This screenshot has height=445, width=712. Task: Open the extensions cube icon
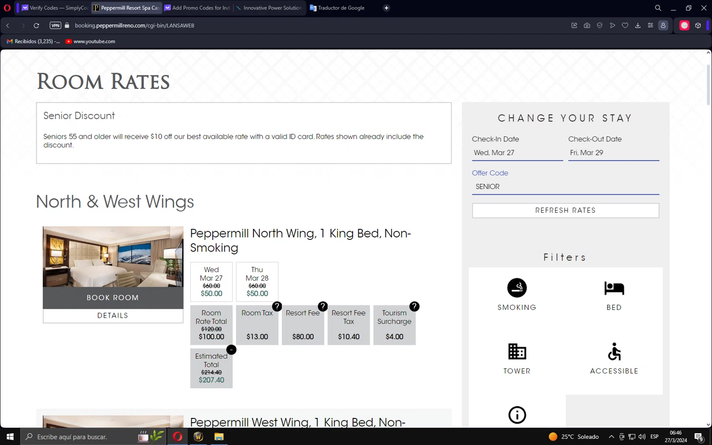pyautogui.click(x=698, y=26)
